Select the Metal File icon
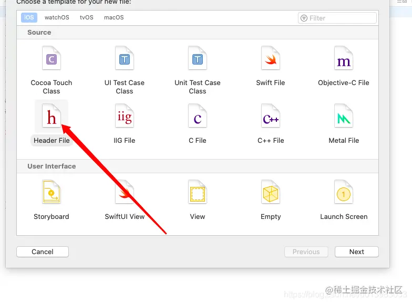Image resolution: width=412 pixels, height=304 pixels. [x=344, y=116]
